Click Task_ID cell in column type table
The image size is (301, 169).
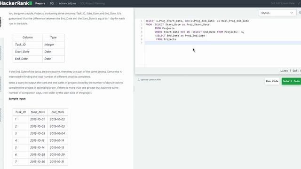[28, 45]
